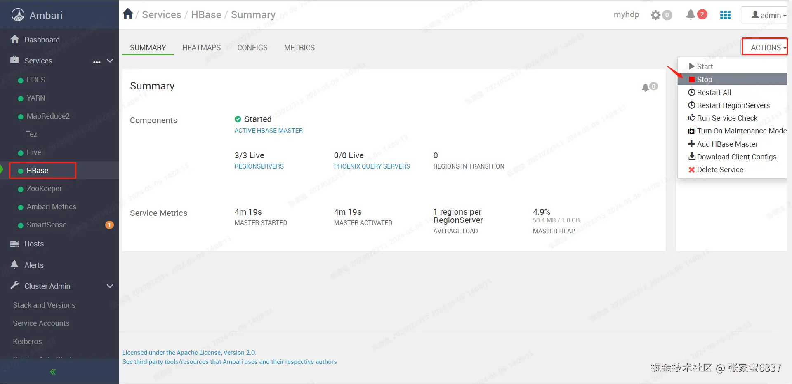
Task: Collapse the Cluster Admin section
Action: (110, 286)
